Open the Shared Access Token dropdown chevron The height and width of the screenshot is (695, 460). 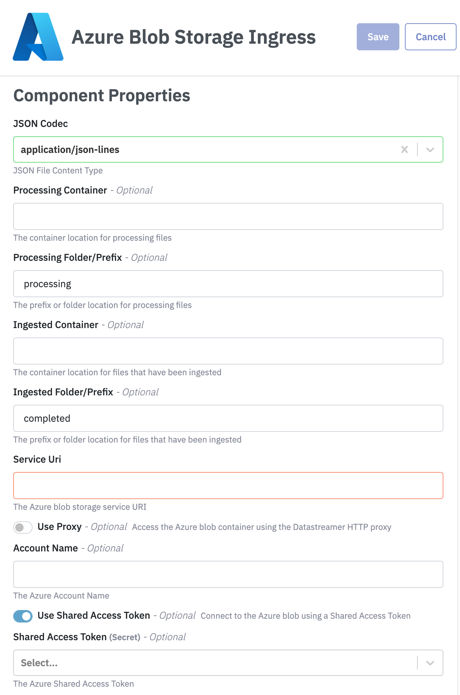430,663
